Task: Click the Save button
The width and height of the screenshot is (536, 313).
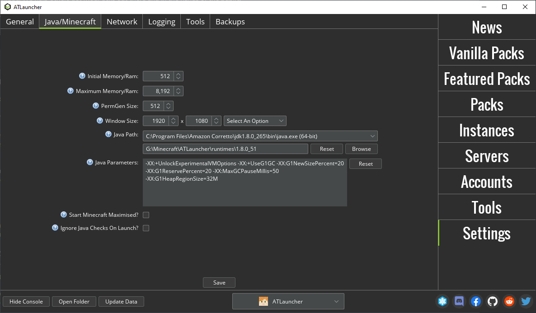Action: pos(219,283)
